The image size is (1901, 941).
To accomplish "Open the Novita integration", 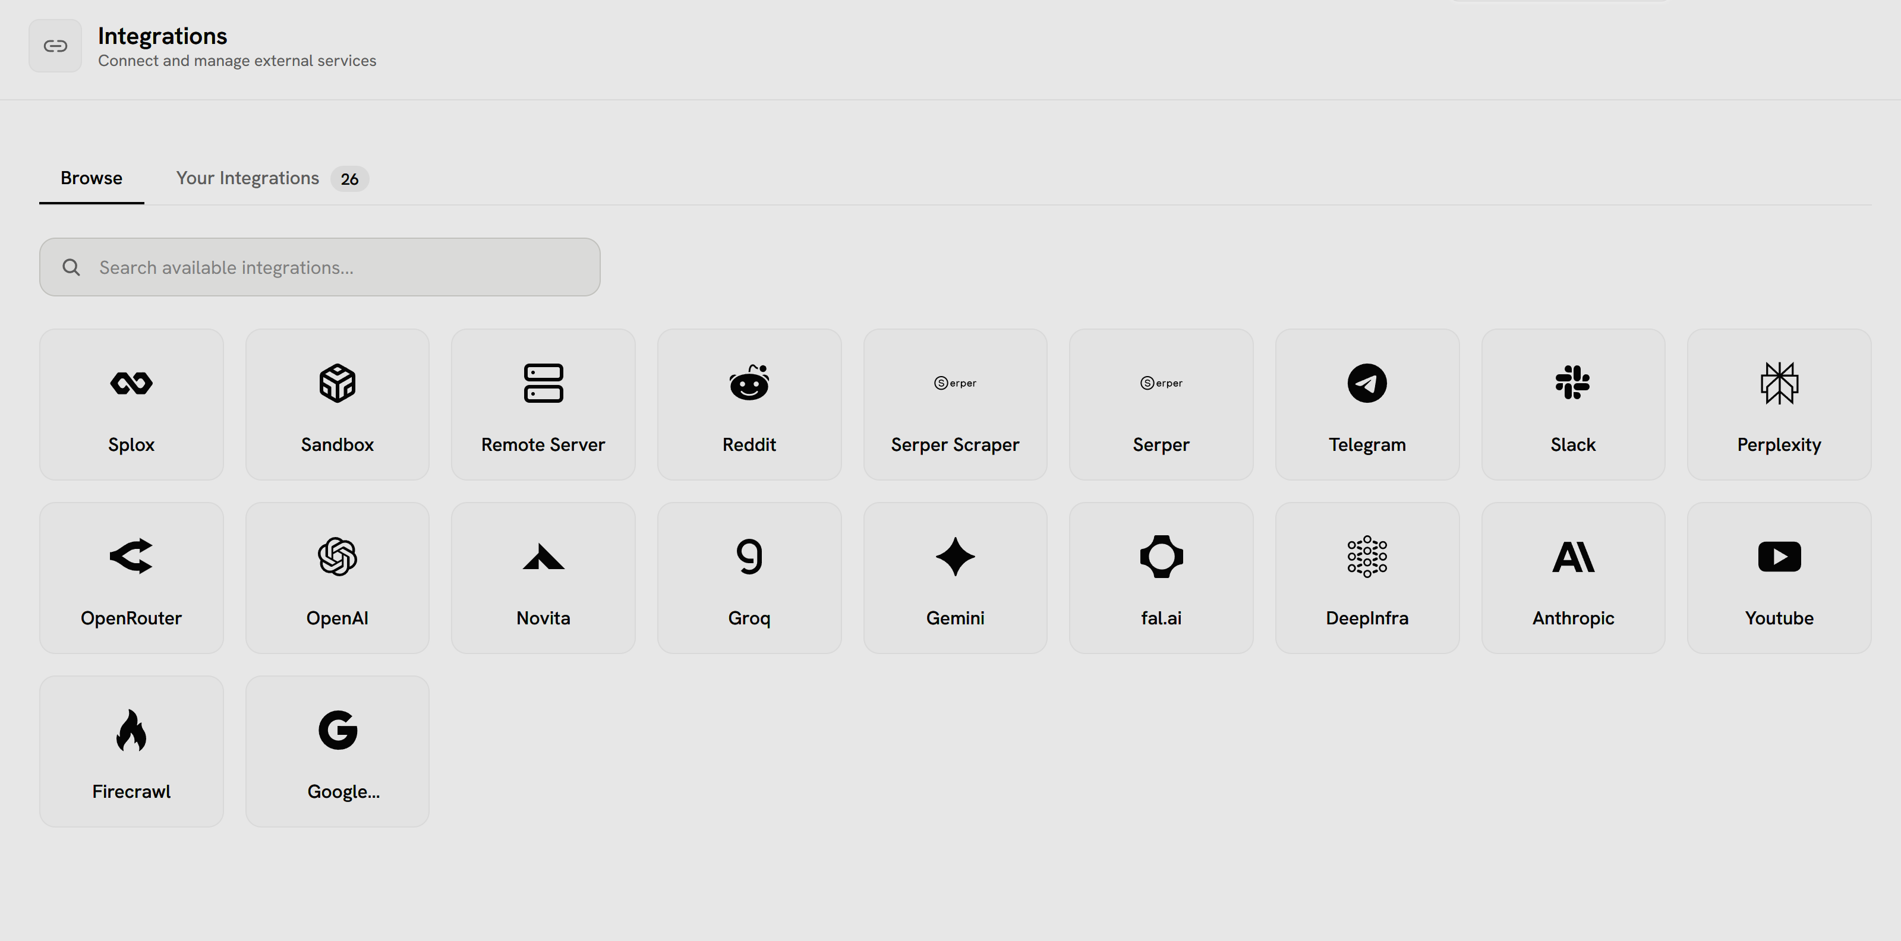I will point(543,577).
